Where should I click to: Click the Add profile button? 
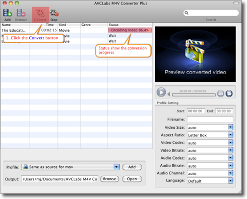click(132, 167)
